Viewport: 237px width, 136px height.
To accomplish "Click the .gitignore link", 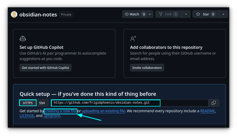I will 52,116.
